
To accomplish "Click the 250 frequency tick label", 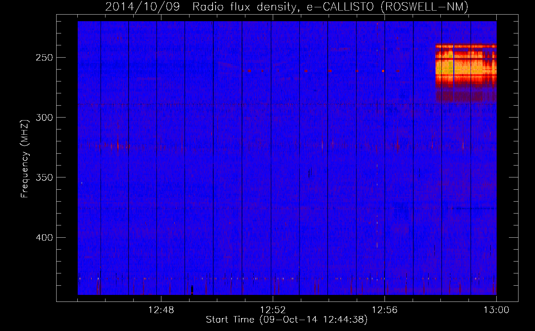I will click(x=44, y=58).
